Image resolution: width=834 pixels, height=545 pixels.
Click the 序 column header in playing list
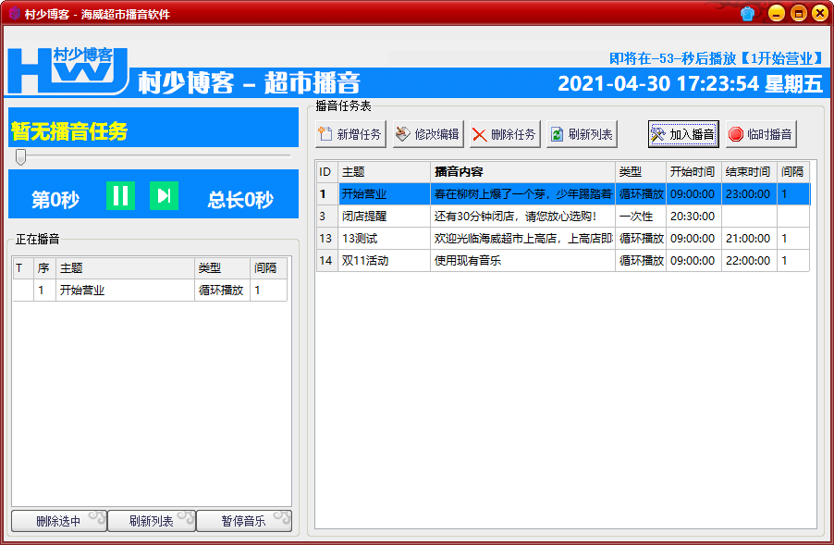click(x=44, y=267)
